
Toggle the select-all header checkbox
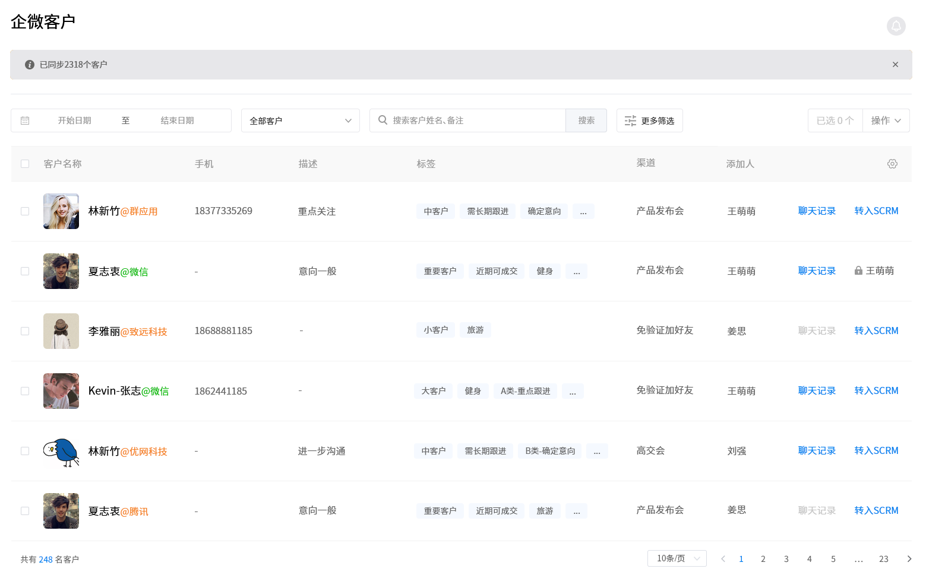pos(25,164)
